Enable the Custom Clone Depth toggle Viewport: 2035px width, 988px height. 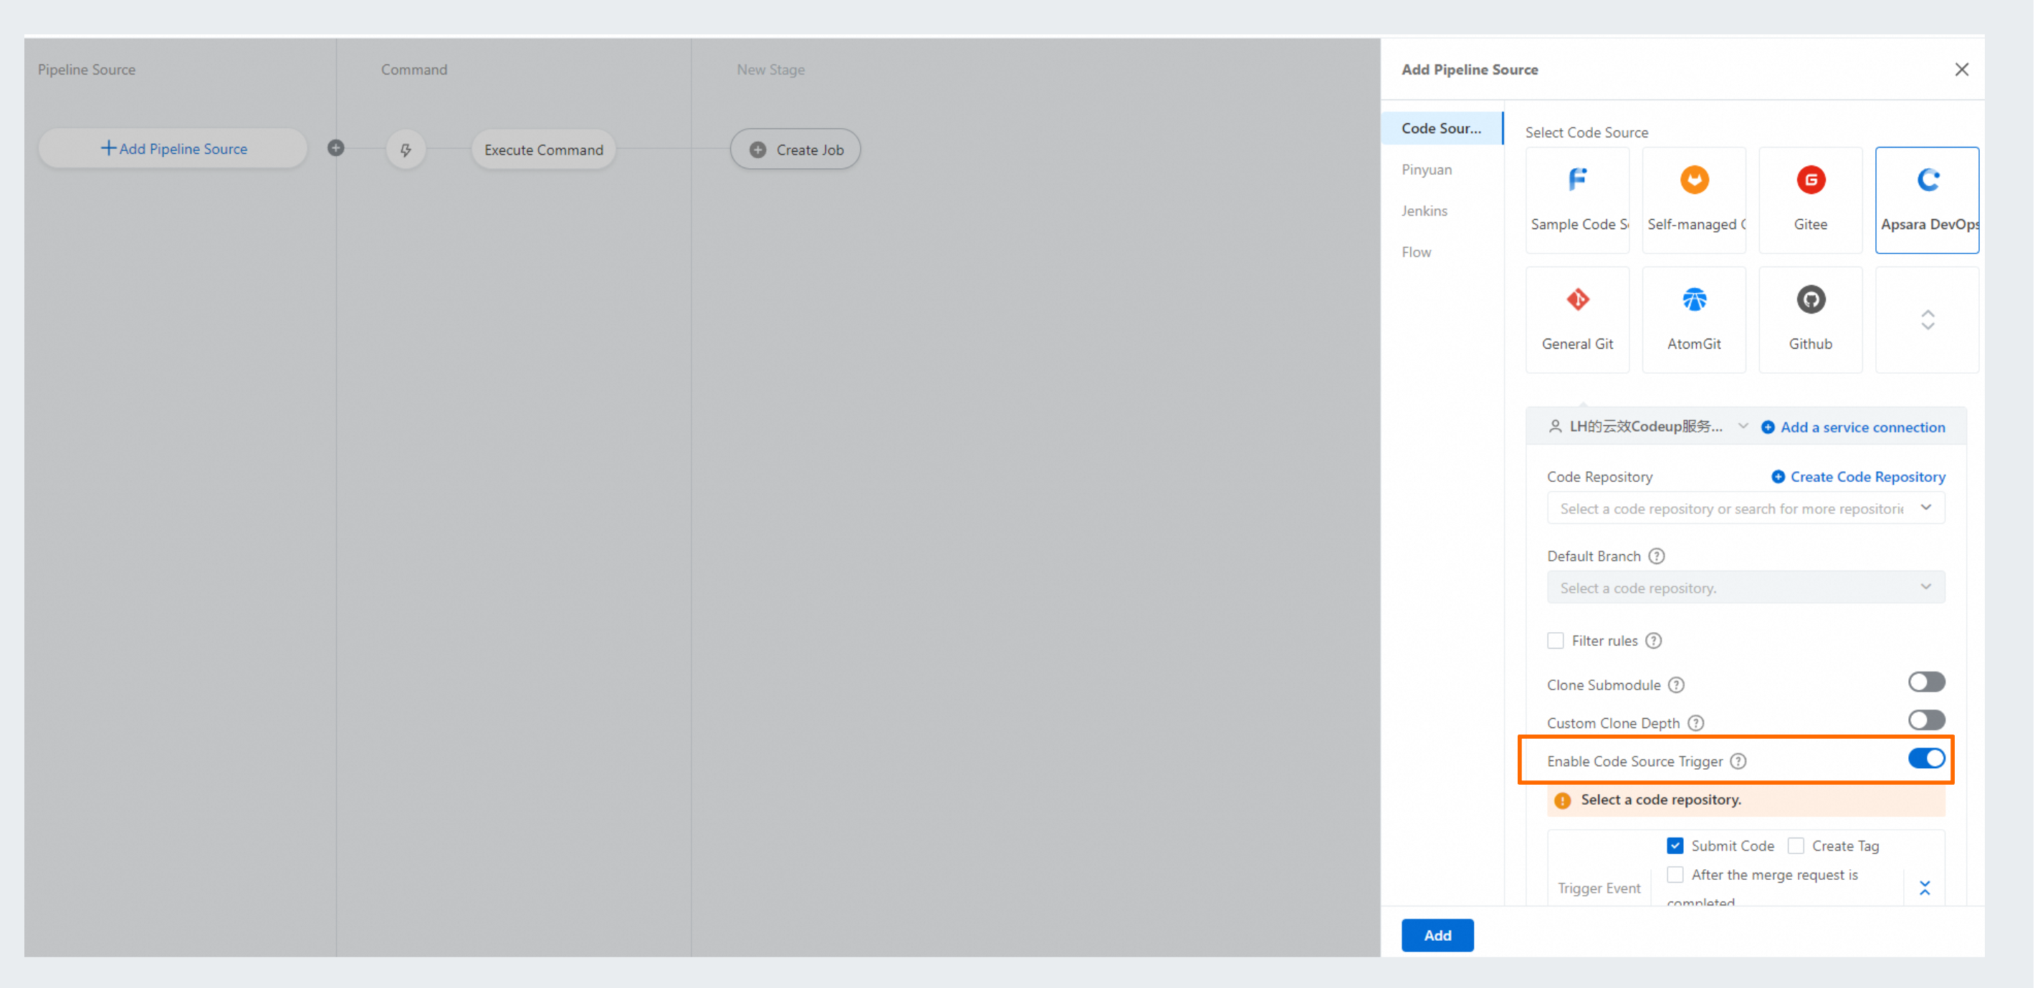(x=1925, y=720)
